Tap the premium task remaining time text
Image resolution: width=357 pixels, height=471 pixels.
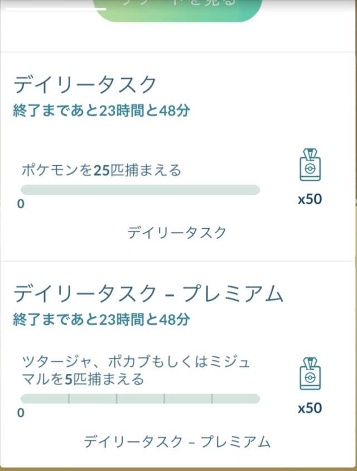pos(102,319)
